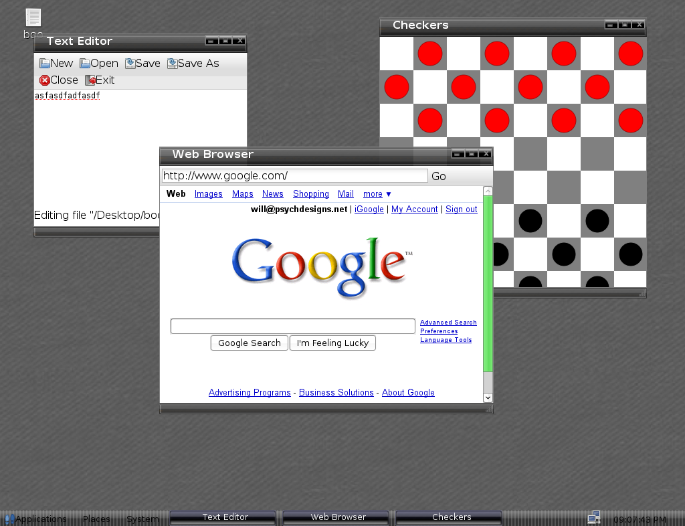This screenshot has height=526, width=685.
Task: Open the Maps link on Google
Action: pyautogui.click(x=242, y=194)
